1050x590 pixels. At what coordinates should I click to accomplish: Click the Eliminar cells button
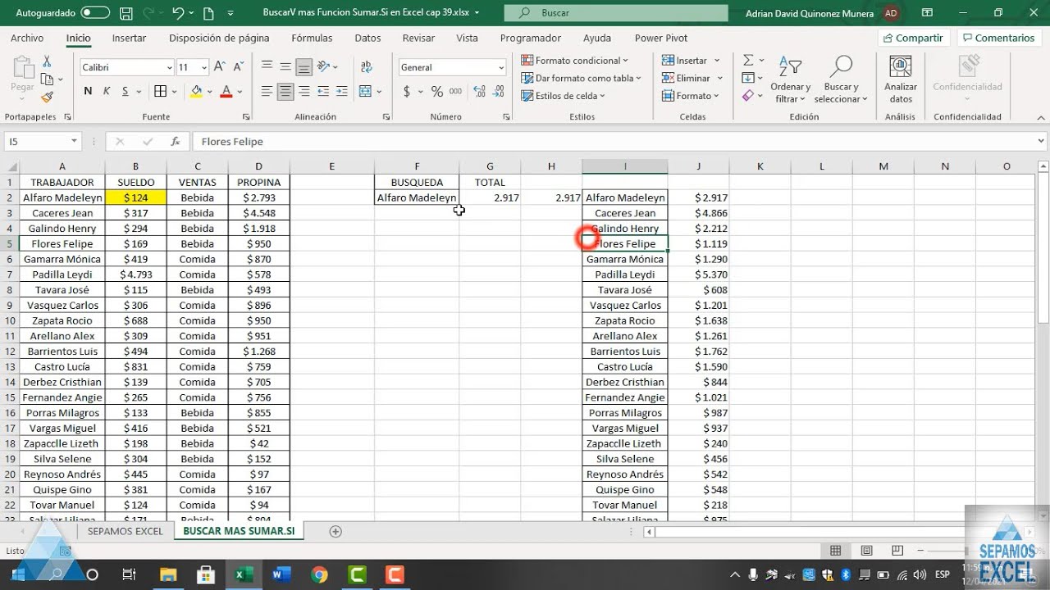point(692,78)
